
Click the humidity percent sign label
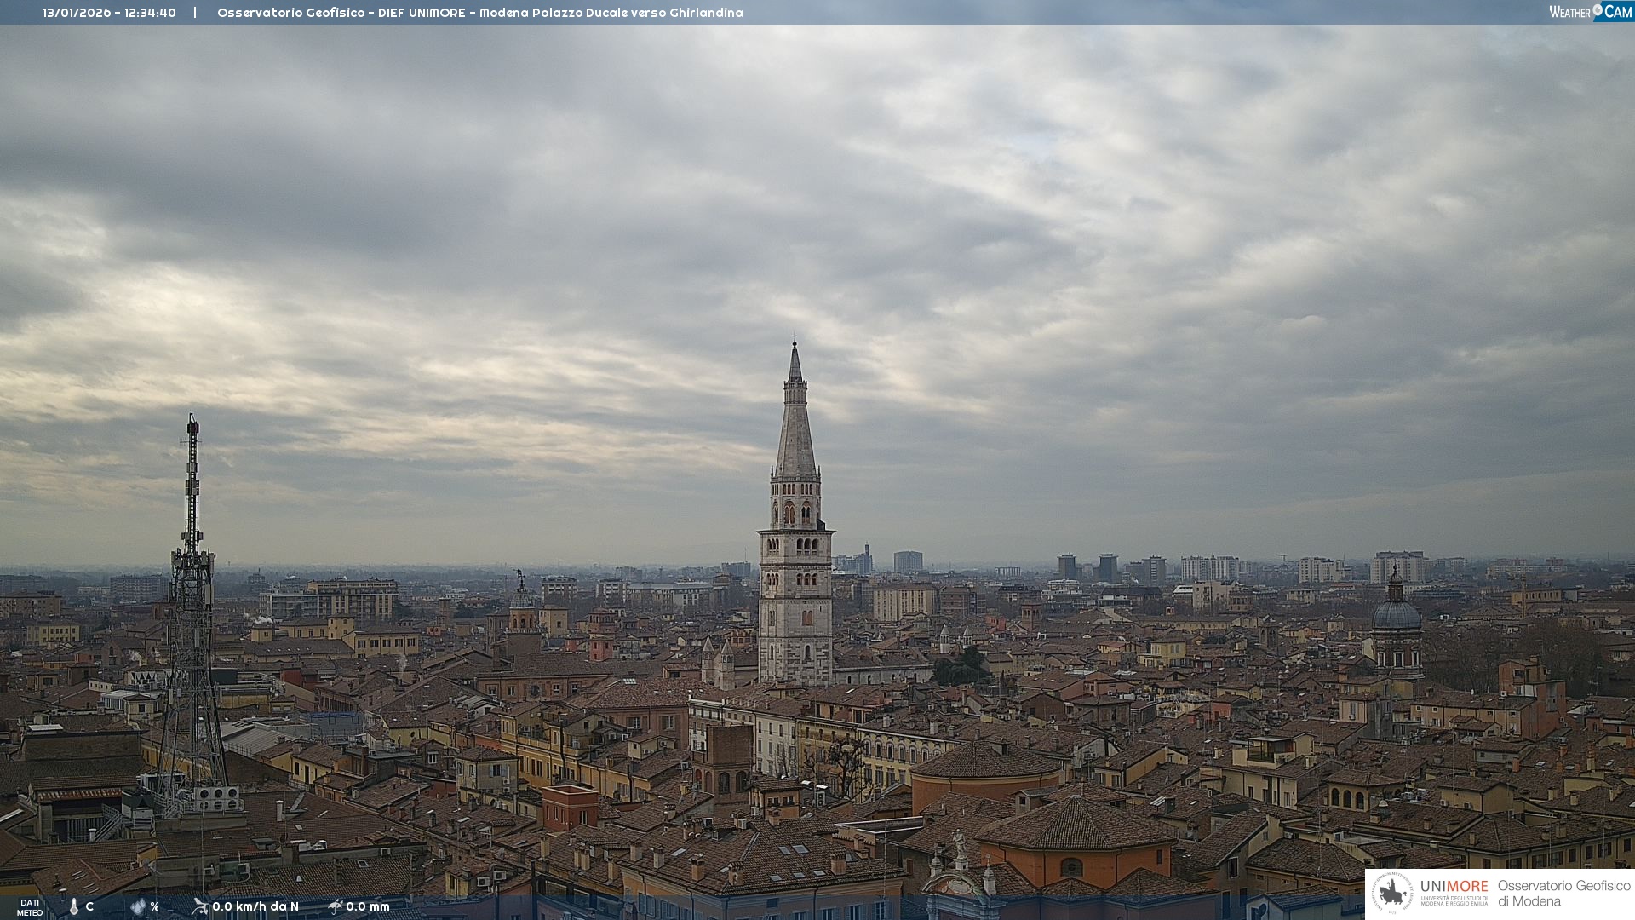click(x=154, y=906)
